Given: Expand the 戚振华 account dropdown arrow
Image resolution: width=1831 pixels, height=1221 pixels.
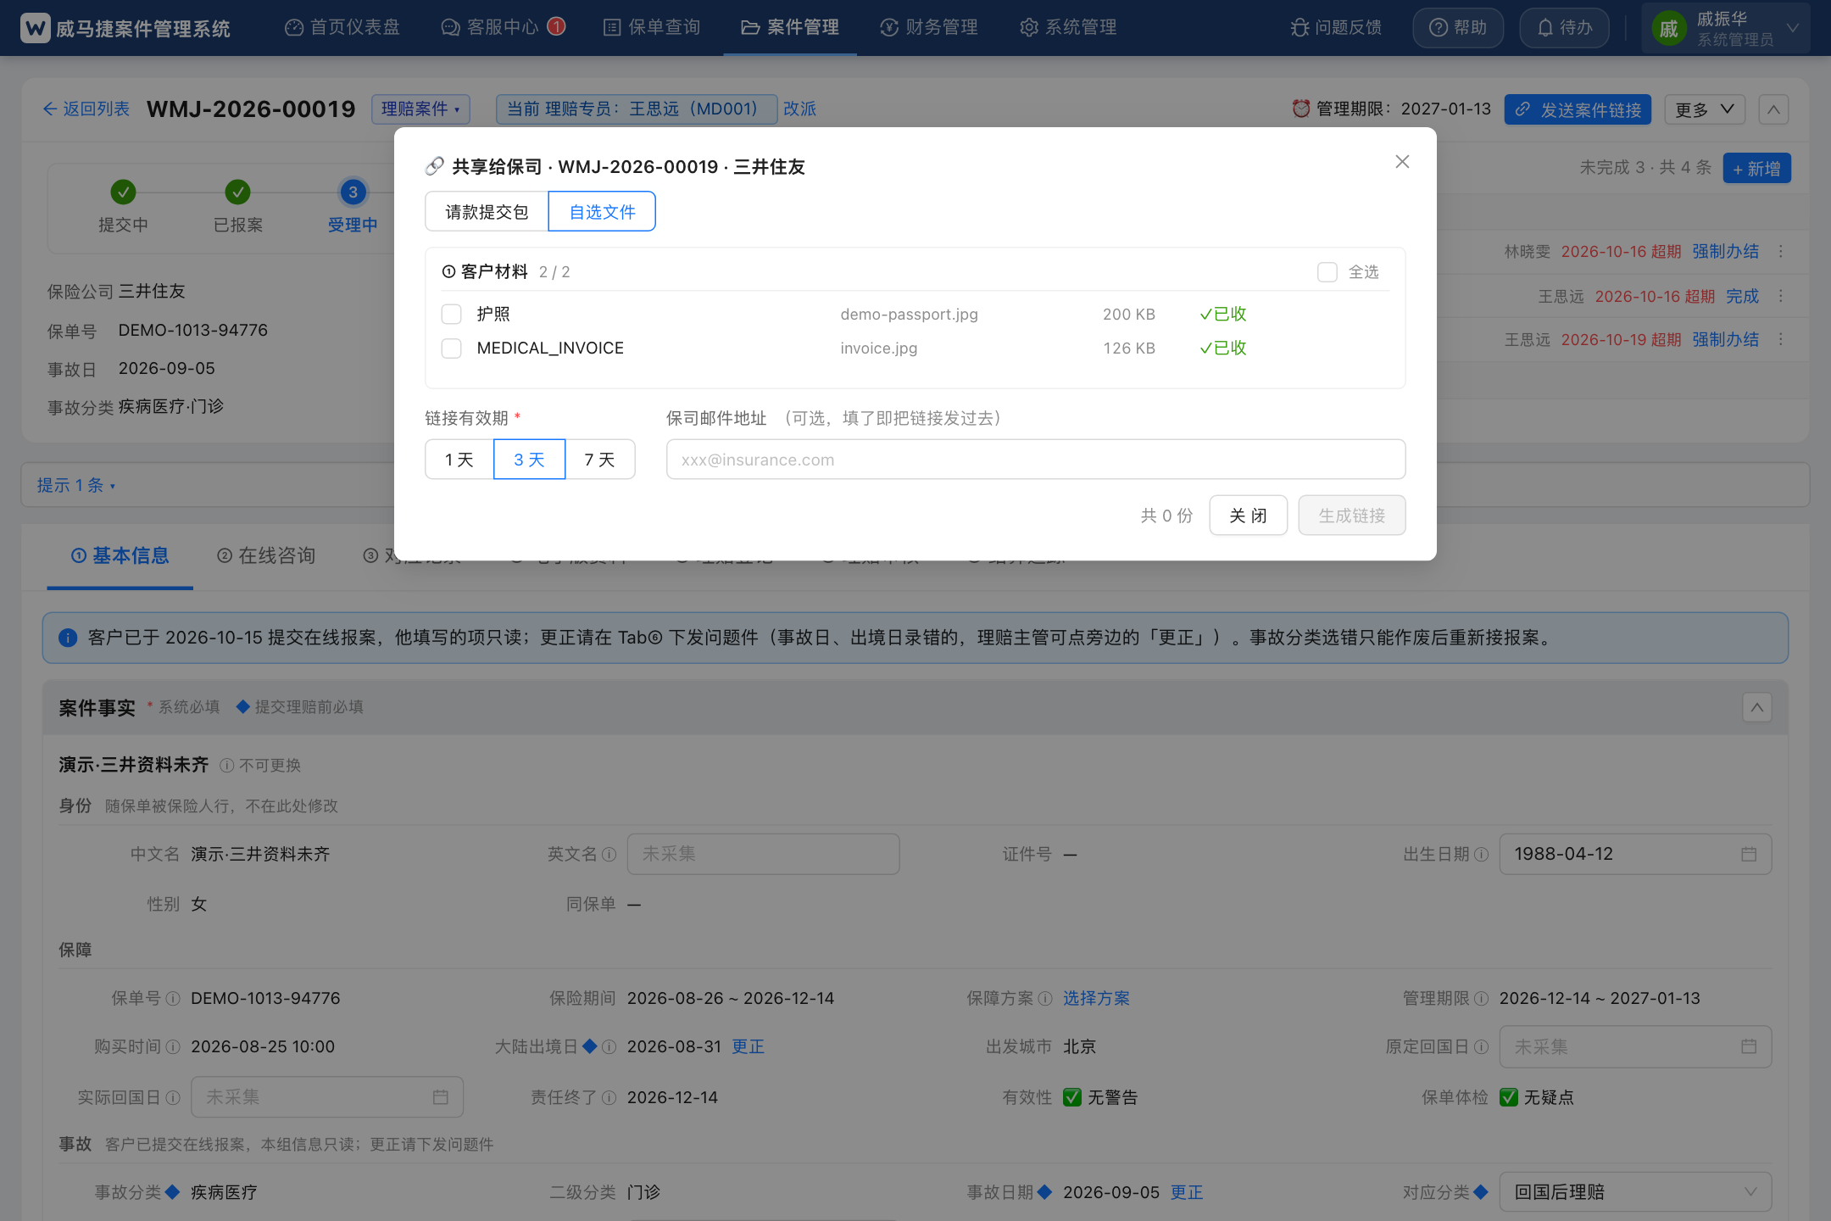Looking at the screenshot, I should (1793, 28).
